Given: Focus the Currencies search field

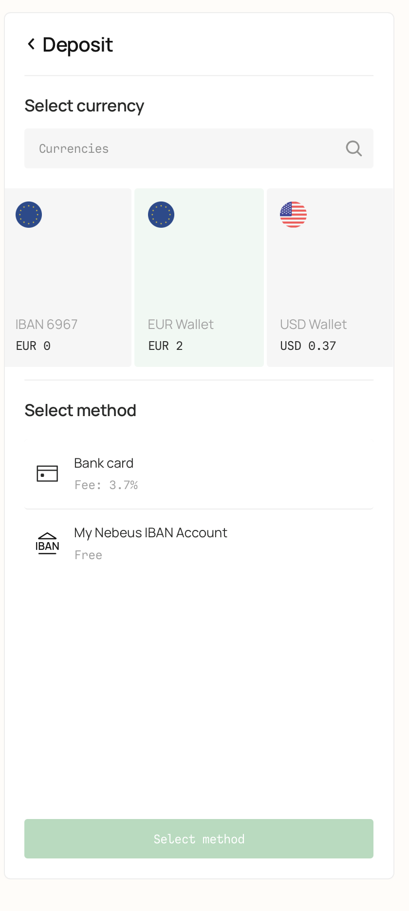Looking at the screenshot, I should coord(185,148).
